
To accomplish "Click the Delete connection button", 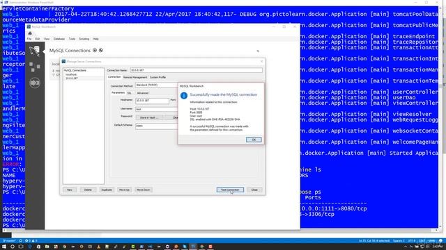I will (88, 190).
